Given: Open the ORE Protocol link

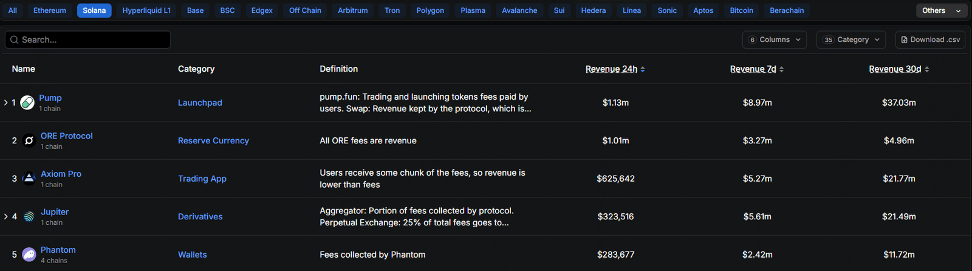Looking at the screenshot, I should click(67, 136).
